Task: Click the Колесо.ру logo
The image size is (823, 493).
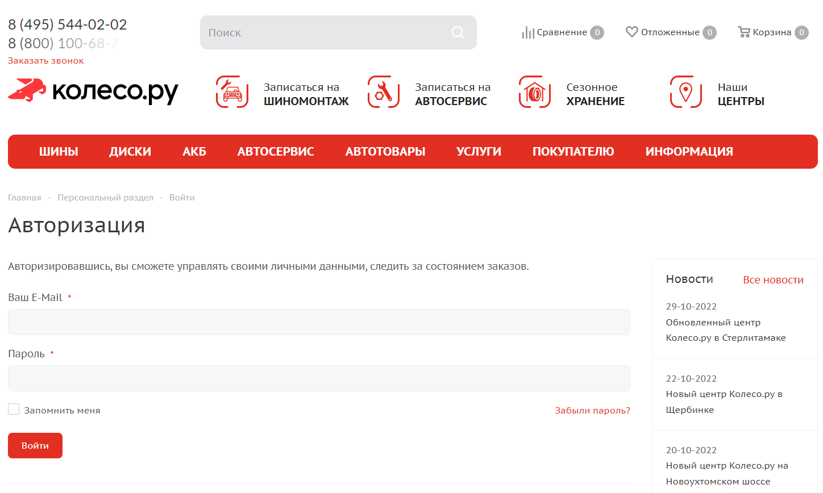Action: click(93, 91)
